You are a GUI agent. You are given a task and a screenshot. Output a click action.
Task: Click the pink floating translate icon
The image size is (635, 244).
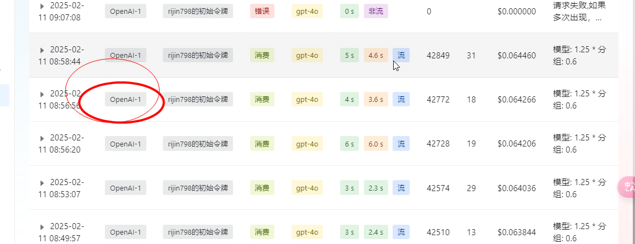pyautogui.click(x=627, y=187)
